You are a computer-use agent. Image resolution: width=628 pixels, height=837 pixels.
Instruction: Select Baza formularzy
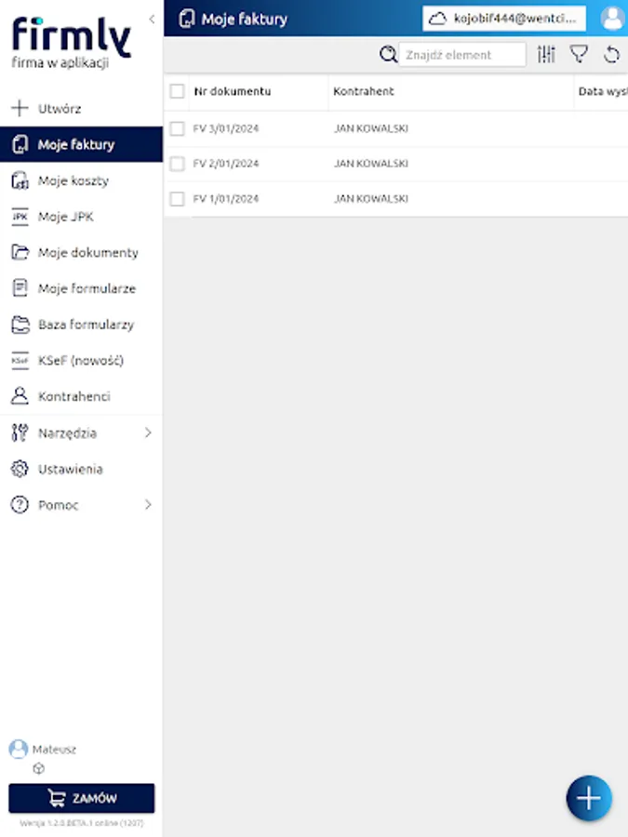point(81,325)
